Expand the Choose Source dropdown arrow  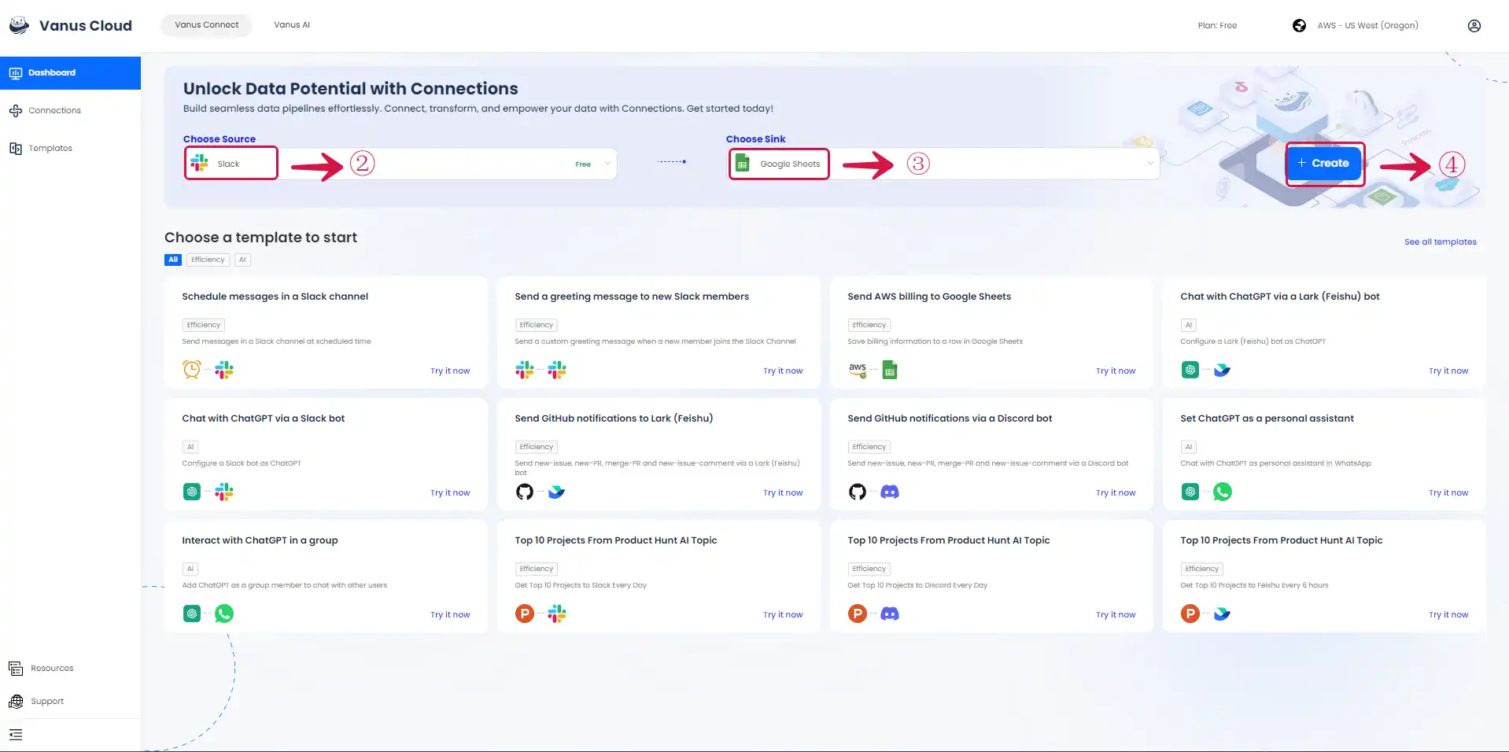607,164
